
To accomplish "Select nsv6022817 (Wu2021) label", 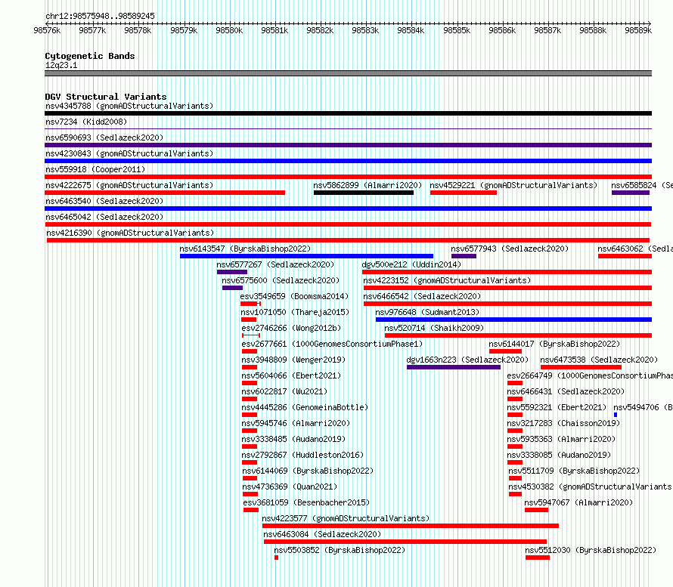I will coord(284,391).
